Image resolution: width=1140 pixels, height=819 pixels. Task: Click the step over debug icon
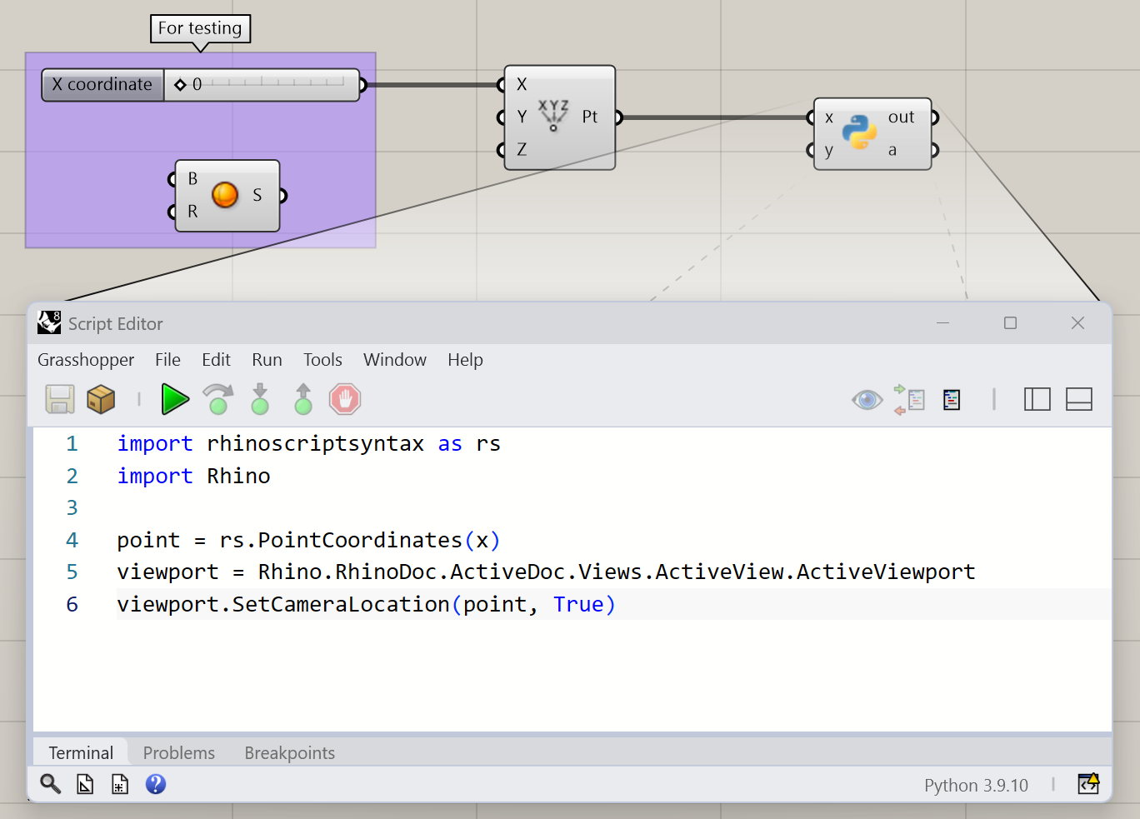(218, 399)
